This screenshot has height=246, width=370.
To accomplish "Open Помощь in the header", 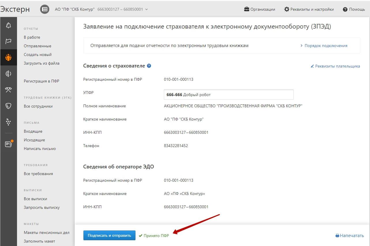I will (354, 9).
